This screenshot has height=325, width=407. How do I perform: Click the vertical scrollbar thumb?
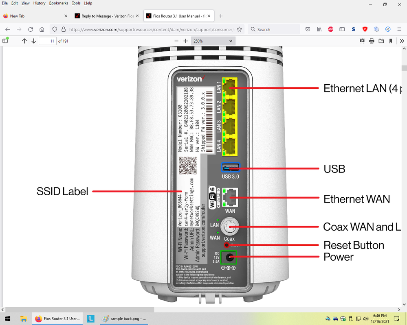point(404,68)
